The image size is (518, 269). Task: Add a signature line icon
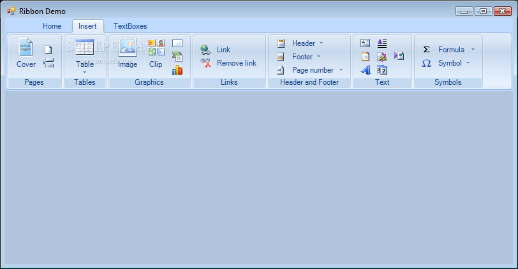382,57
